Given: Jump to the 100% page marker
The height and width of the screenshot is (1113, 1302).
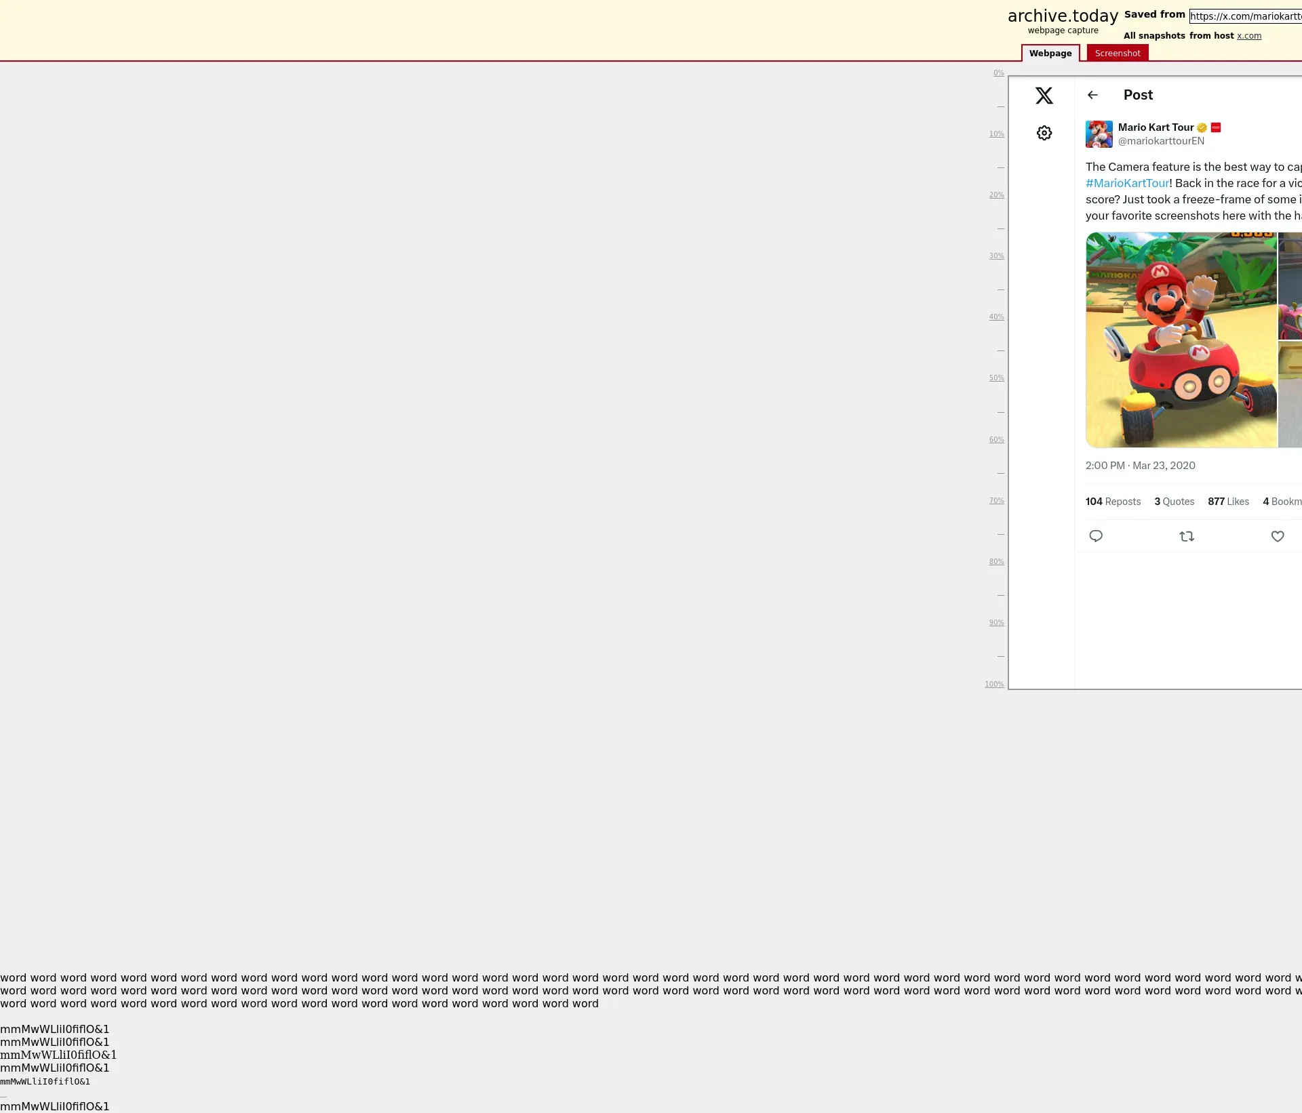Looking at the screenshot, I should (994, 685).
